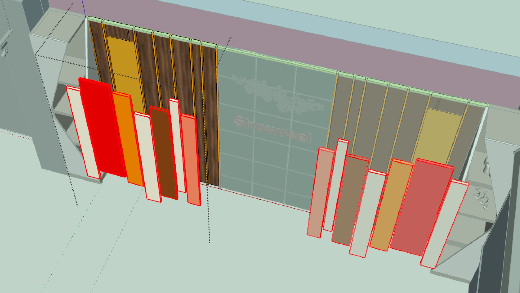The height and width of the screenshot is (293, 520).
Task: Click the second cream panel in left group
Action: pyautogui.click(x=148, y=157)
